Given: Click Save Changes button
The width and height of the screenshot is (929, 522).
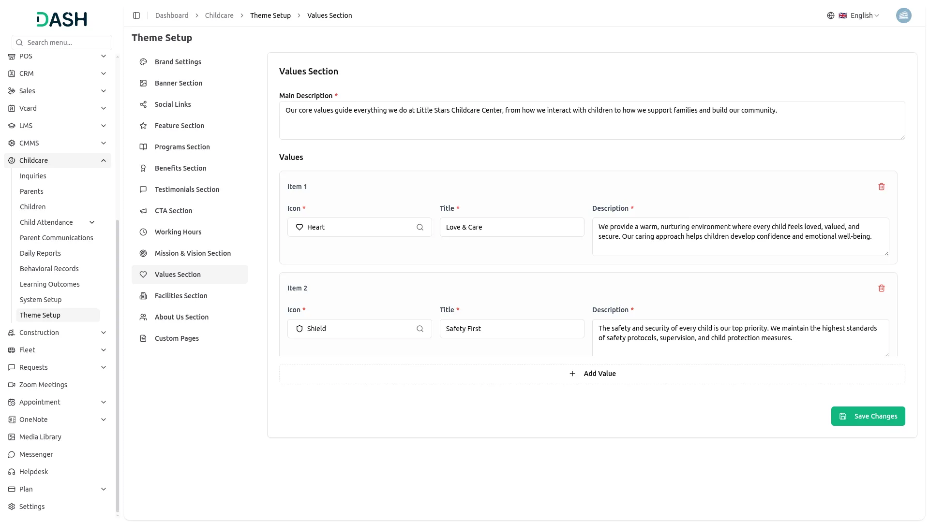Looking at the screenshot, I should (868, 416).
